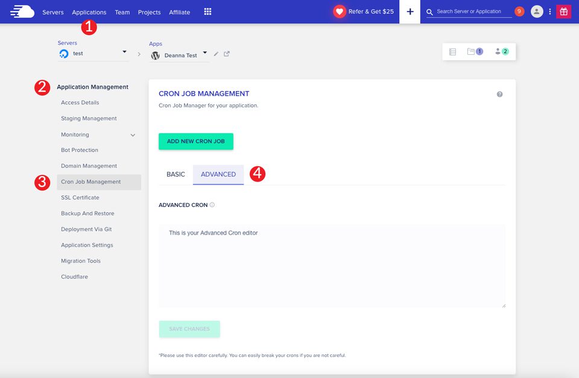Viewport: 579px width, 378px height.
Task: Open the Applications menu in the top bar
Action: 89,11
